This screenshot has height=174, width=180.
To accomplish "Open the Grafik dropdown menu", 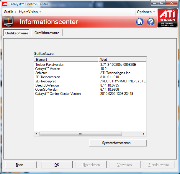I will coord(10,12).
